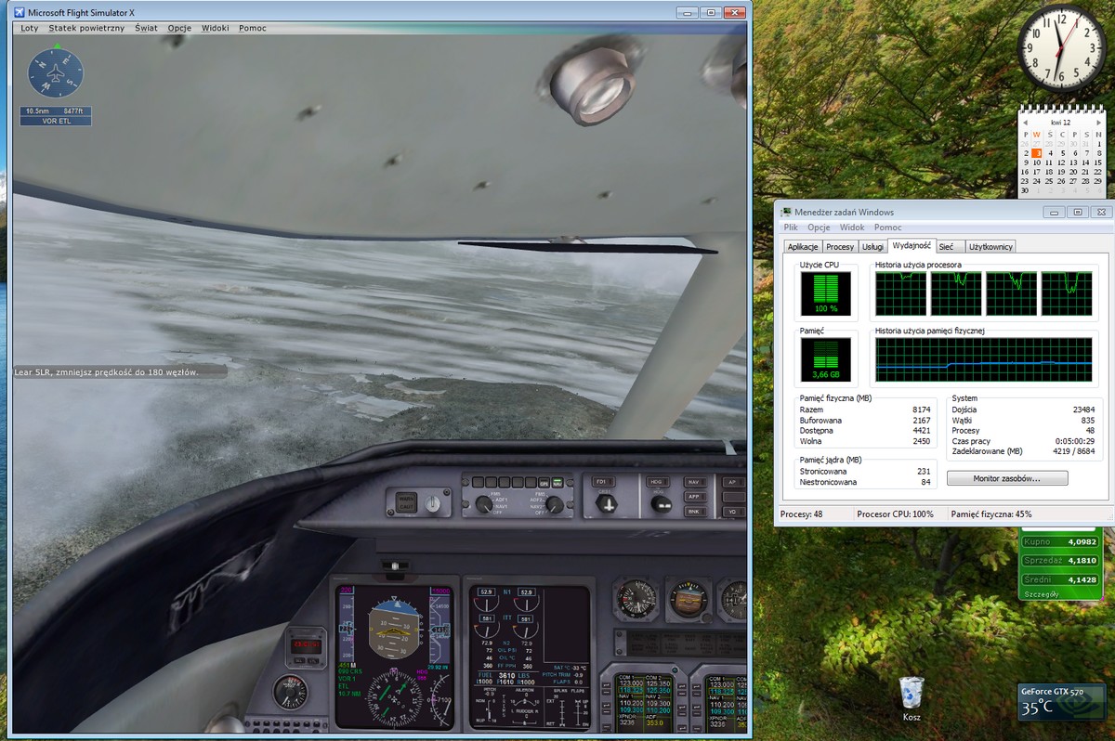
Task: Adjust the trim slider above the PFD
Action: (396, 565)
